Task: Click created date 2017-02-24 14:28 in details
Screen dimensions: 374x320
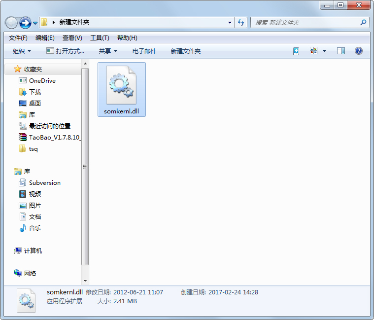Action: (233, 292)
